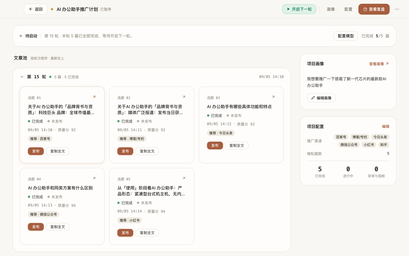
Task: Open 选题 01 card via arrow icon
Action: [94, 97]
